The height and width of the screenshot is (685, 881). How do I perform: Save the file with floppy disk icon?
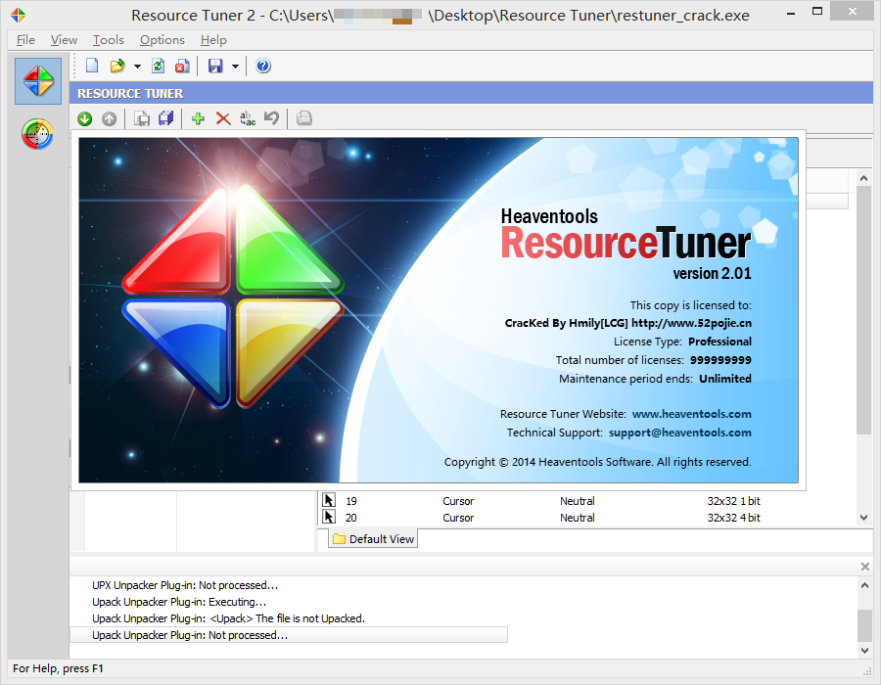(215, 66)
